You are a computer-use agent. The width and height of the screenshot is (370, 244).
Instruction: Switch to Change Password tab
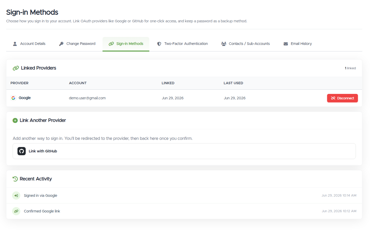77,44
